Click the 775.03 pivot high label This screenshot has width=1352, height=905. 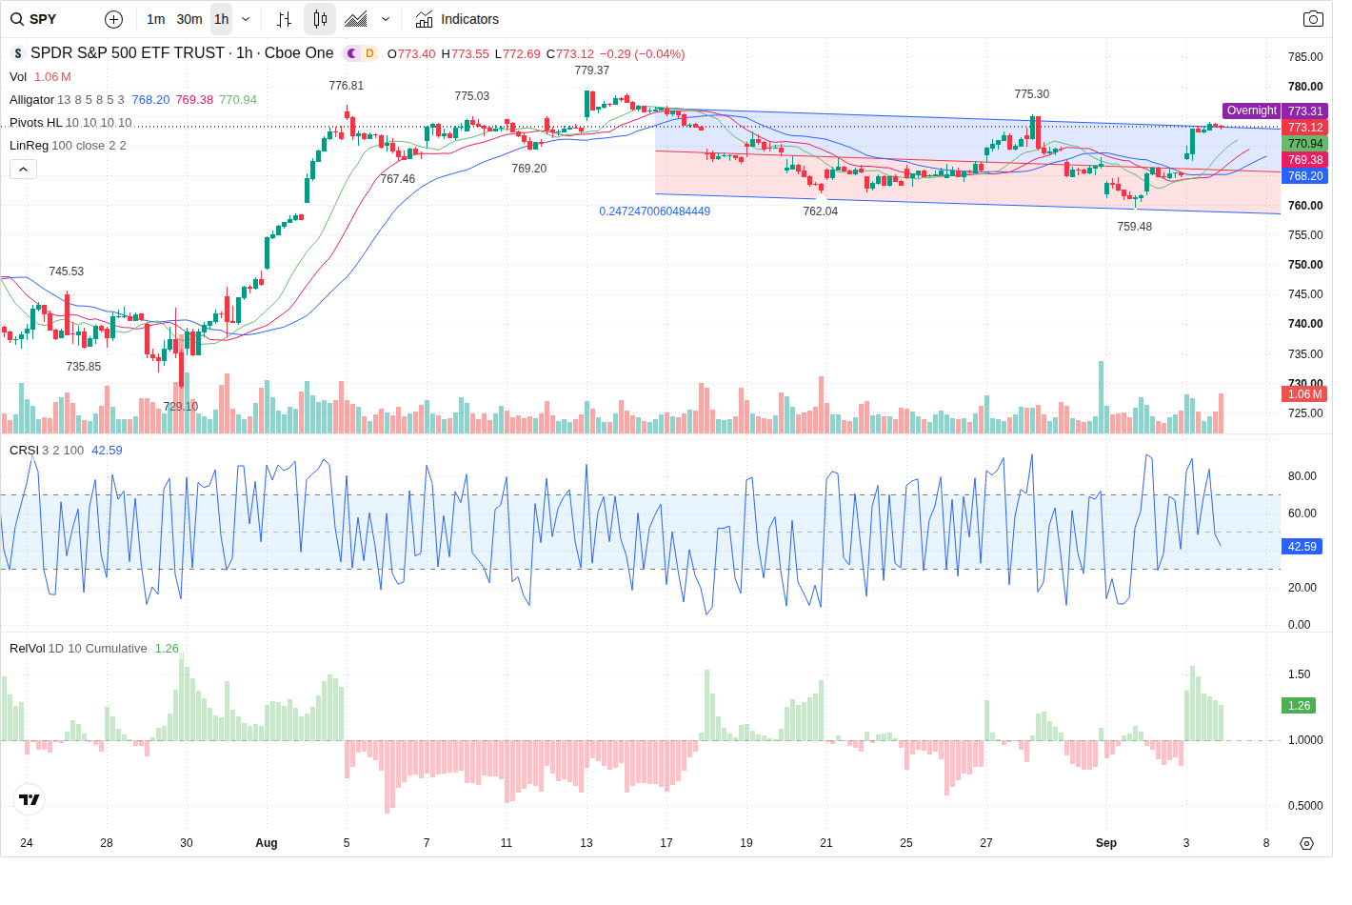coord(472,96)
